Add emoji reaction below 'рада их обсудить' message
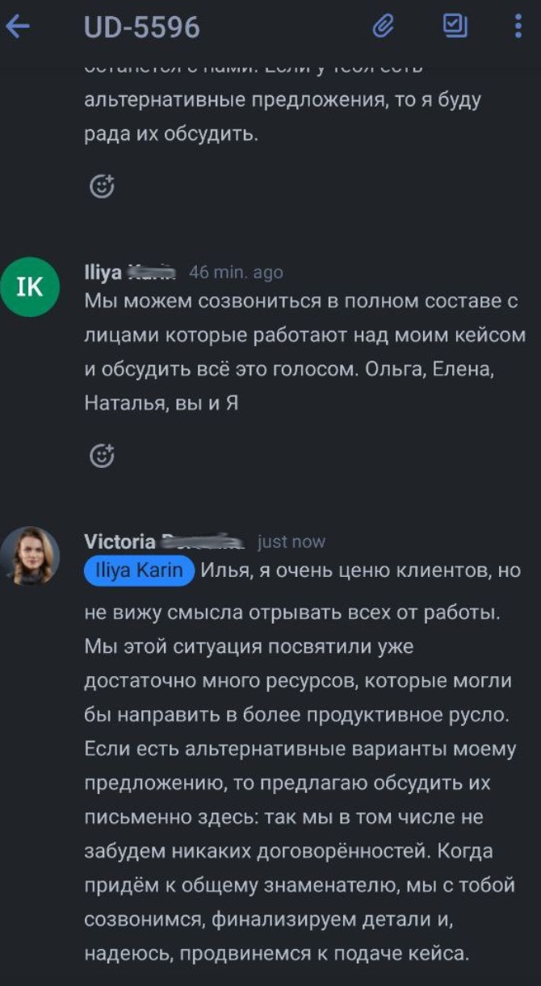This screenshot has height=986, width=541. pyautogui.click(x=102, y=186)
